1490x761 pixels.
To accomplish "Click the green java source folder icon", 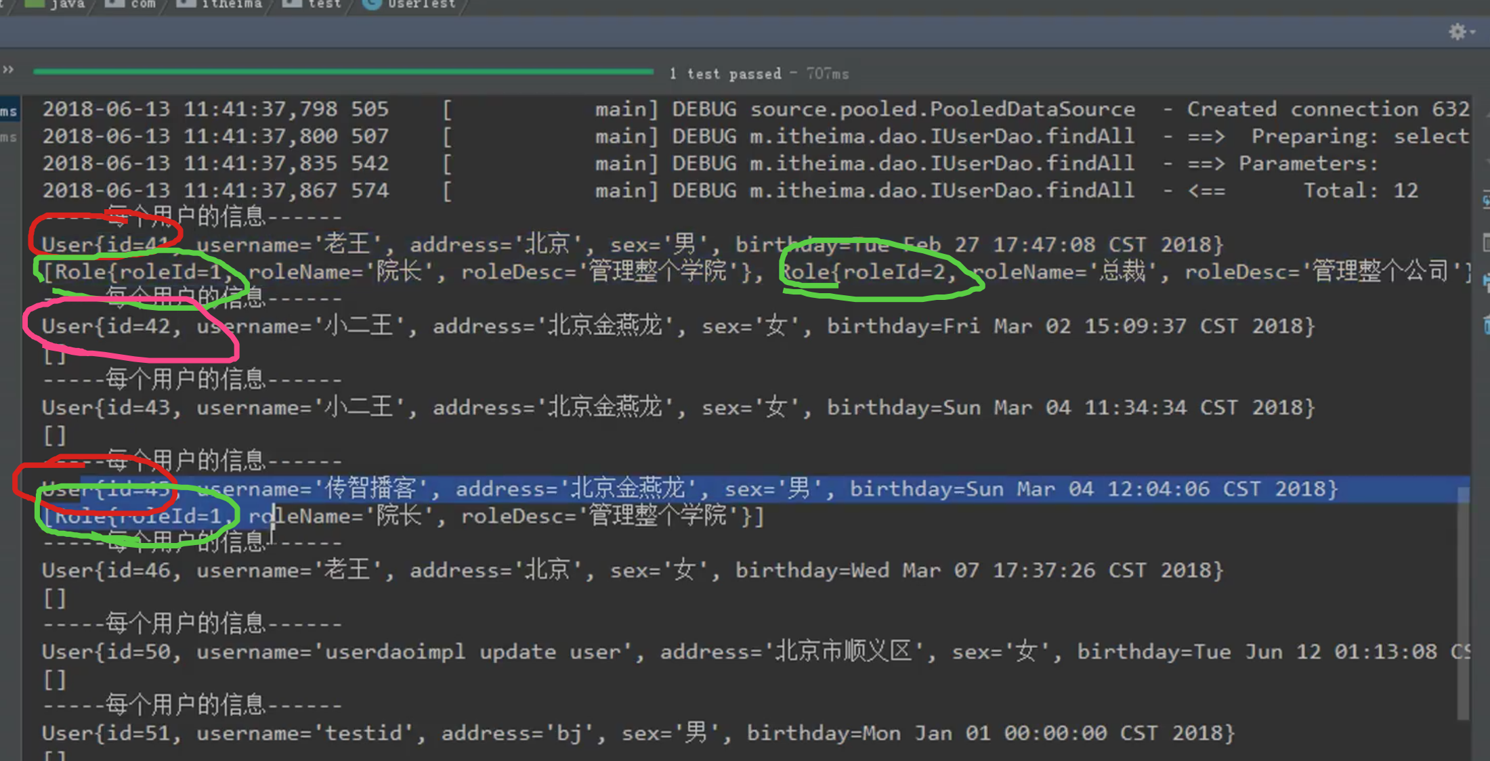I will [x=34, y=4].
